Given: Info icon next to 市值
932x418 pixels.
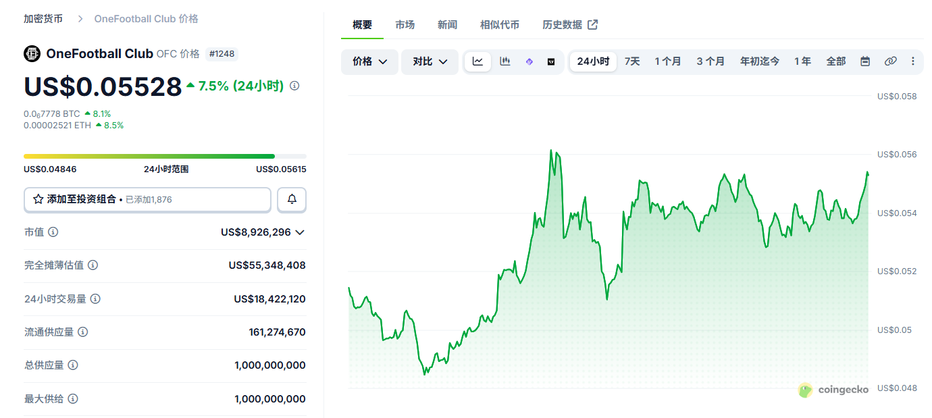Looking at the screenshot, I should pyautogui.click(x=53, y=232).
